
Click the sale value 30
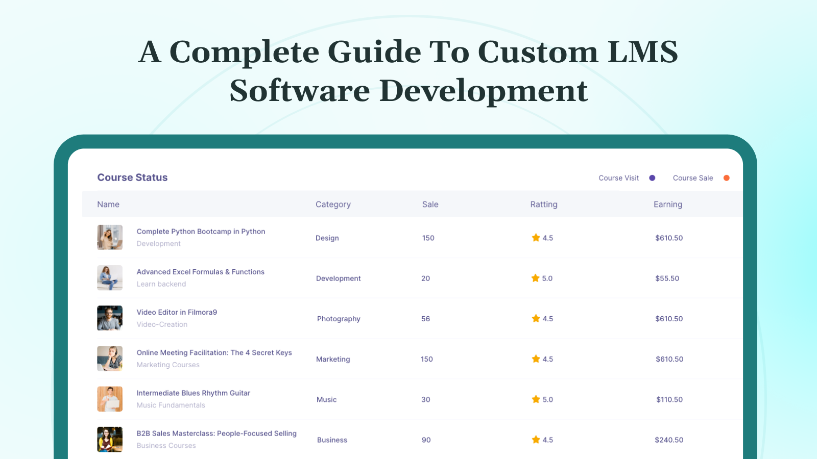tap(426, 399)
